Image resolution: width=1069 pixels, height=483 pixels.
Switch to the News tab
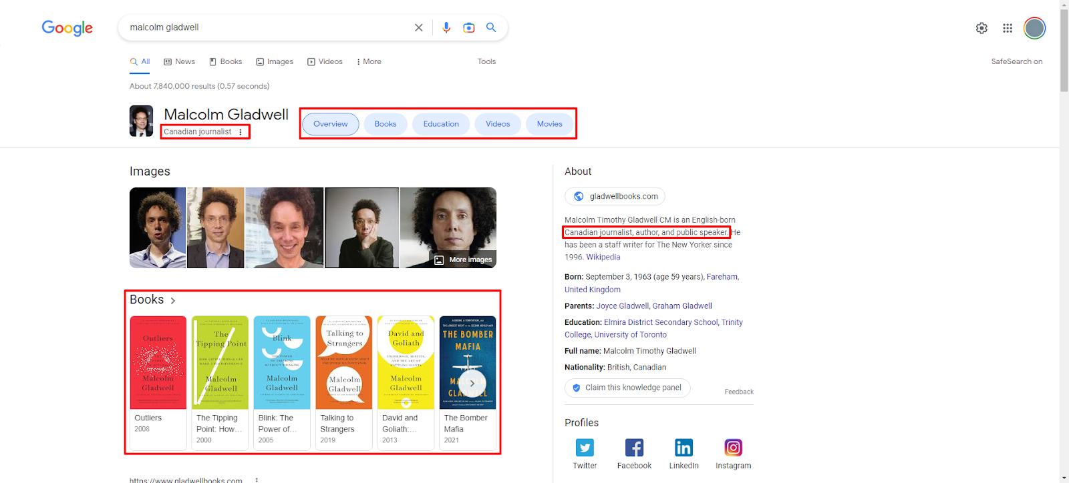pos(180,61)
